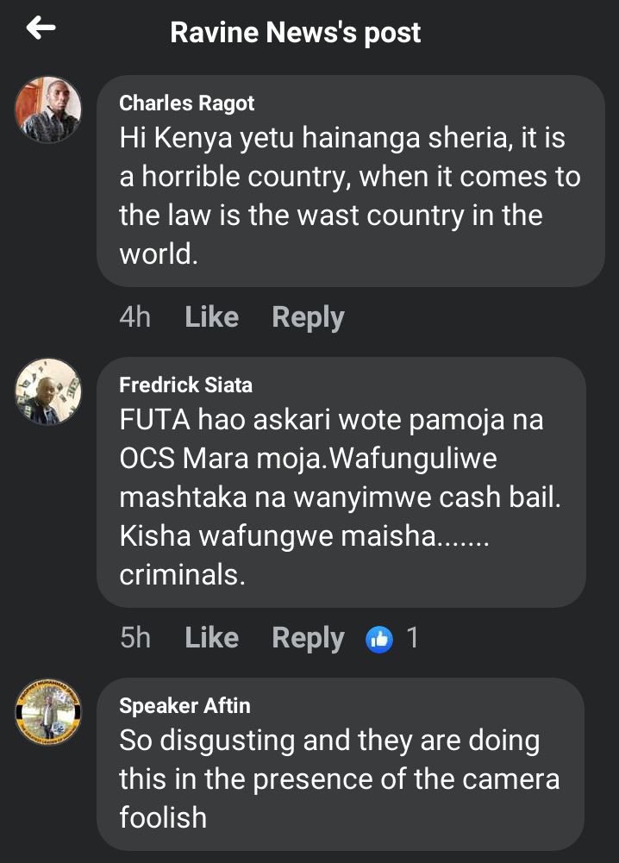Reply to Charles Ragot's comment

coord(308,317)
